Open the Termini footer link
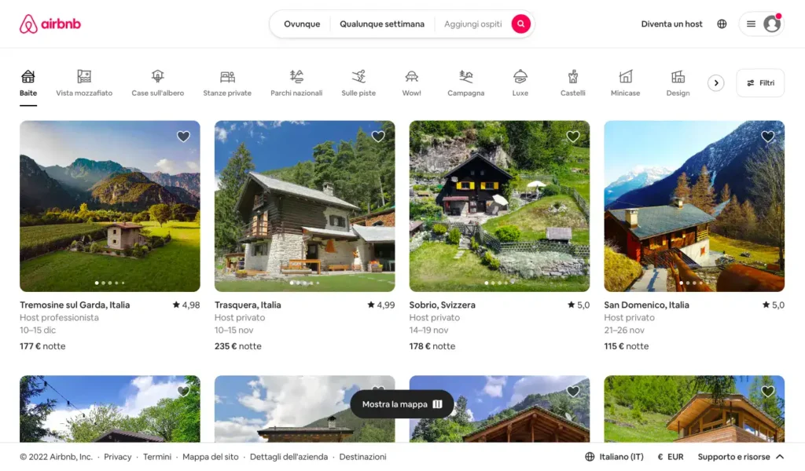The width and height of the screenshot is (805, 471). tap(157, 457)
